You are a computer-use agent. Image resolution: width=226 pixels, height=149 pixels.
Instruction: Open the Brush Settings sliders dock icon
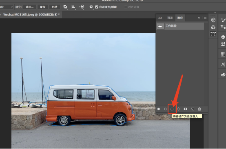(x=223, y=27)
